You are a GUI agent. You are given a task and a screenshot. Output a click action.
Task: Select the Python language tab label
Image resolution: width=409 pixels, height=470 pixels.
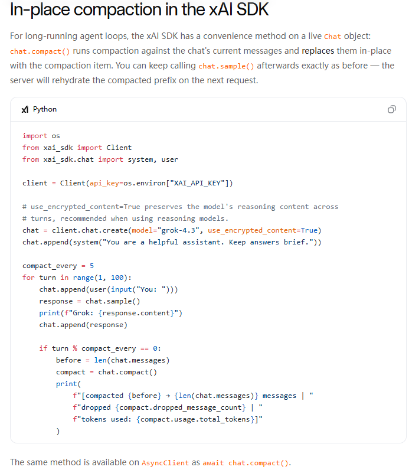tap(45, 109)
